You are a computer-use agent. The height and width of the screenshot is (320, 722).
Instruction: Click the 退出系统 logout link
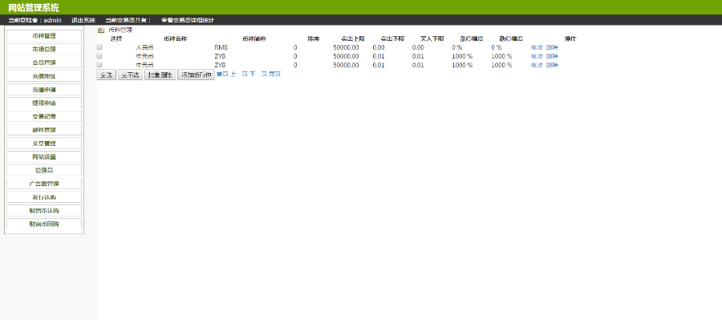tap(83, 20)
